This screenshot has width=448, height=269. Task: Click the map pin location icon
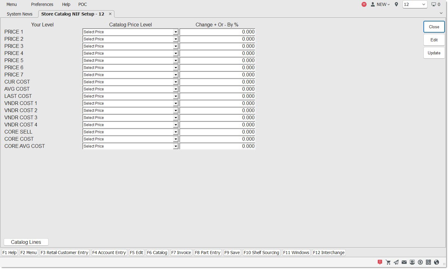(x=396, y=4)
